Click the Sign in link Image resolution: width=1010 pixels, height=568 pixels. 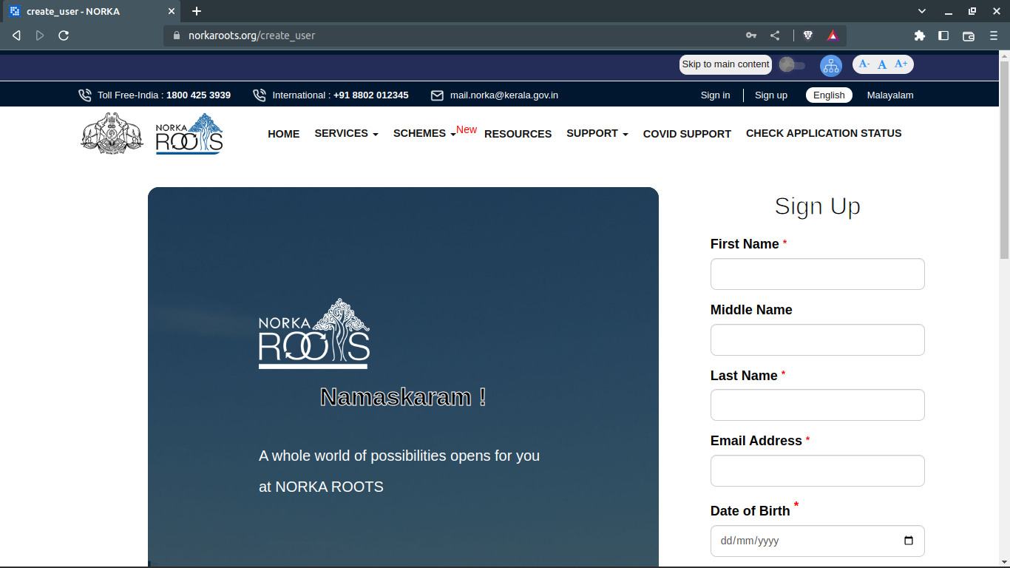[715, 95]
